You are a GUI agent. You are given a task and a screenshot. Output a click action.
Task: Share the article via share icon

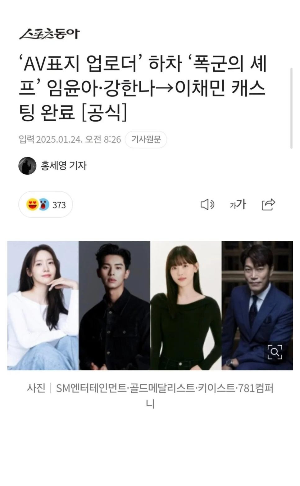coord(268,204)
